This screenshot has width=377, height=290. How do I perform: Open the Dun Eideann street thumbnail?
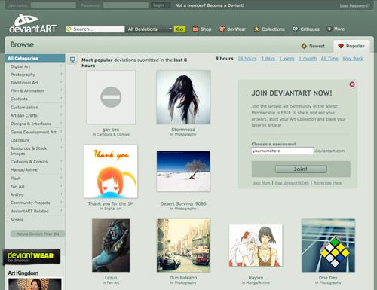183,246
